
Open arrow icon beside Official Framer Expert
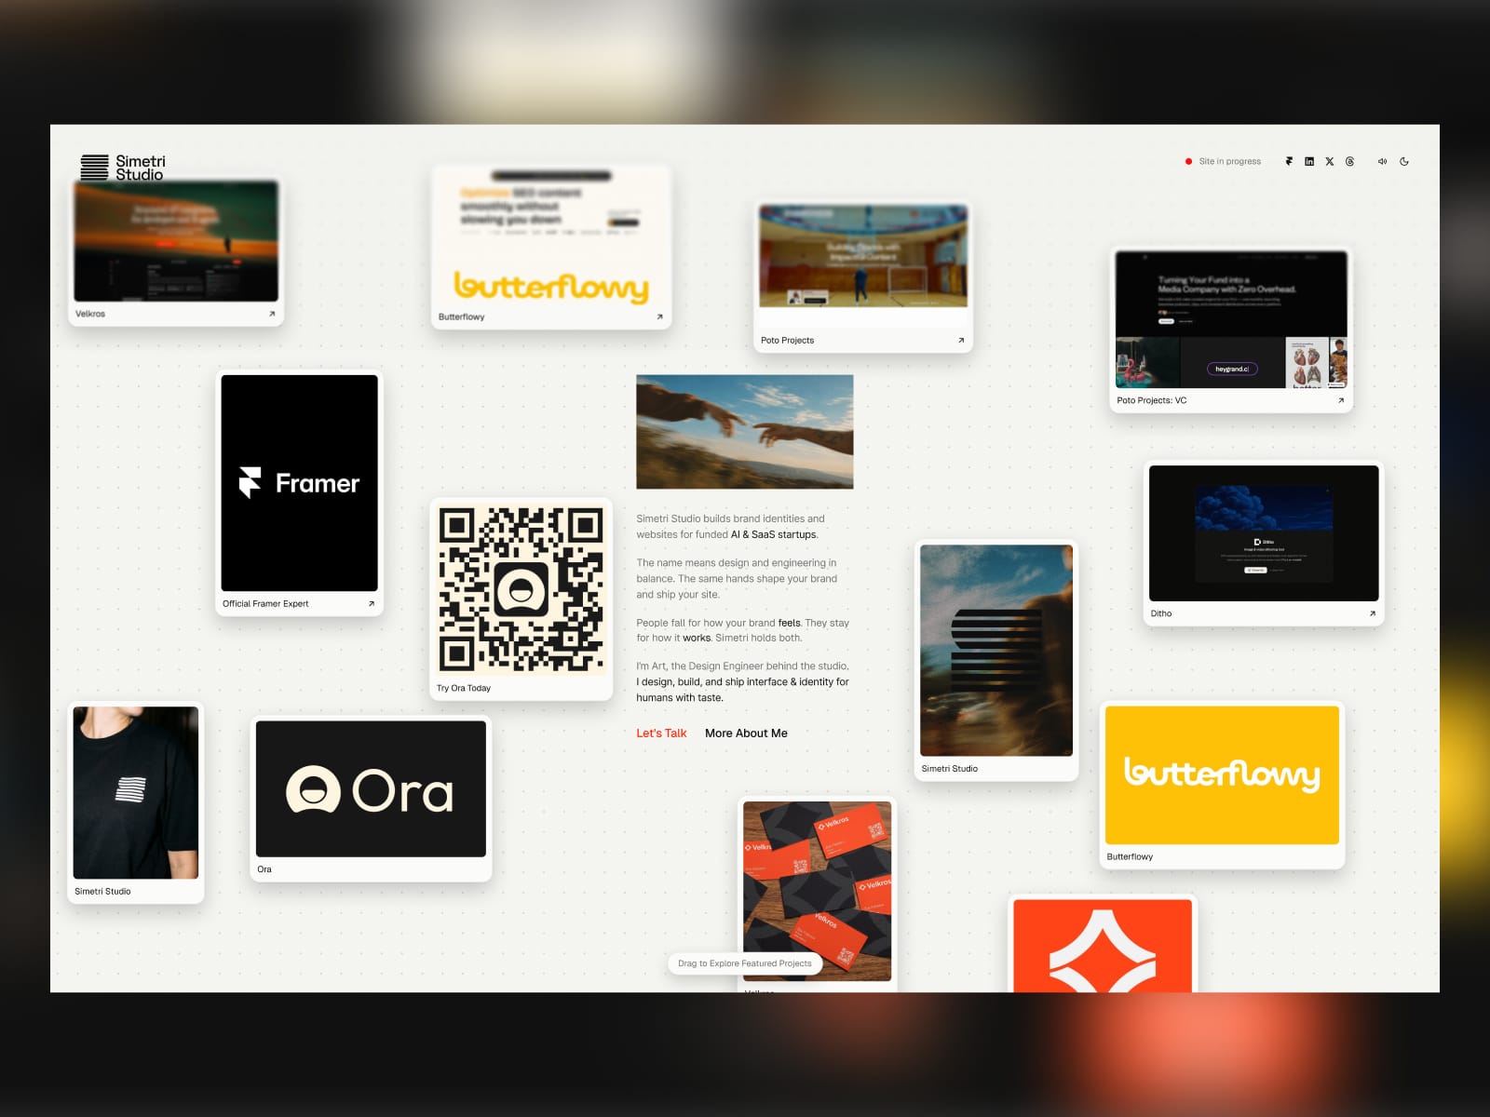(372, 603)
